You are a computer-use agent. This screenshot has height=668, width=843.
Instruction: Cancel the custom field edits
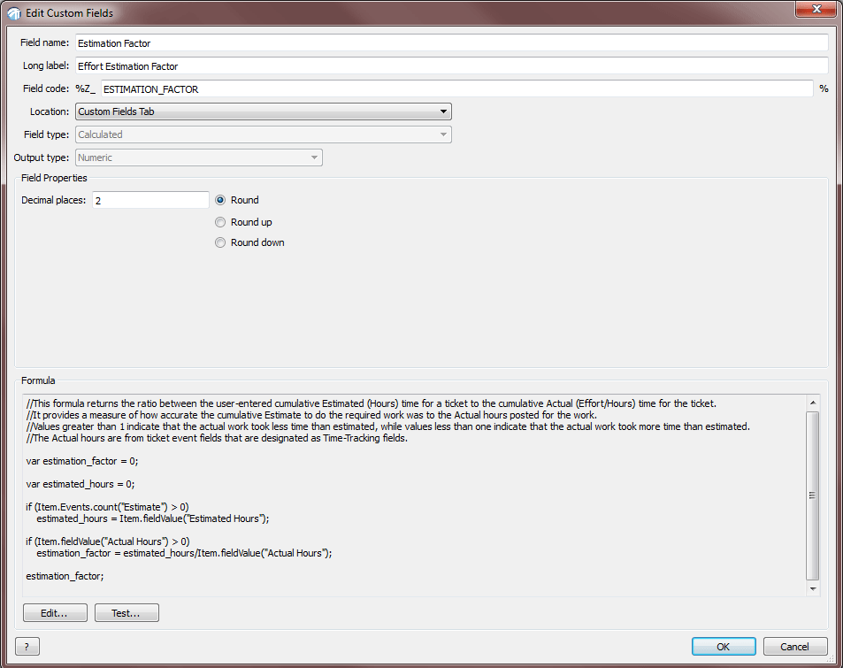795,647
